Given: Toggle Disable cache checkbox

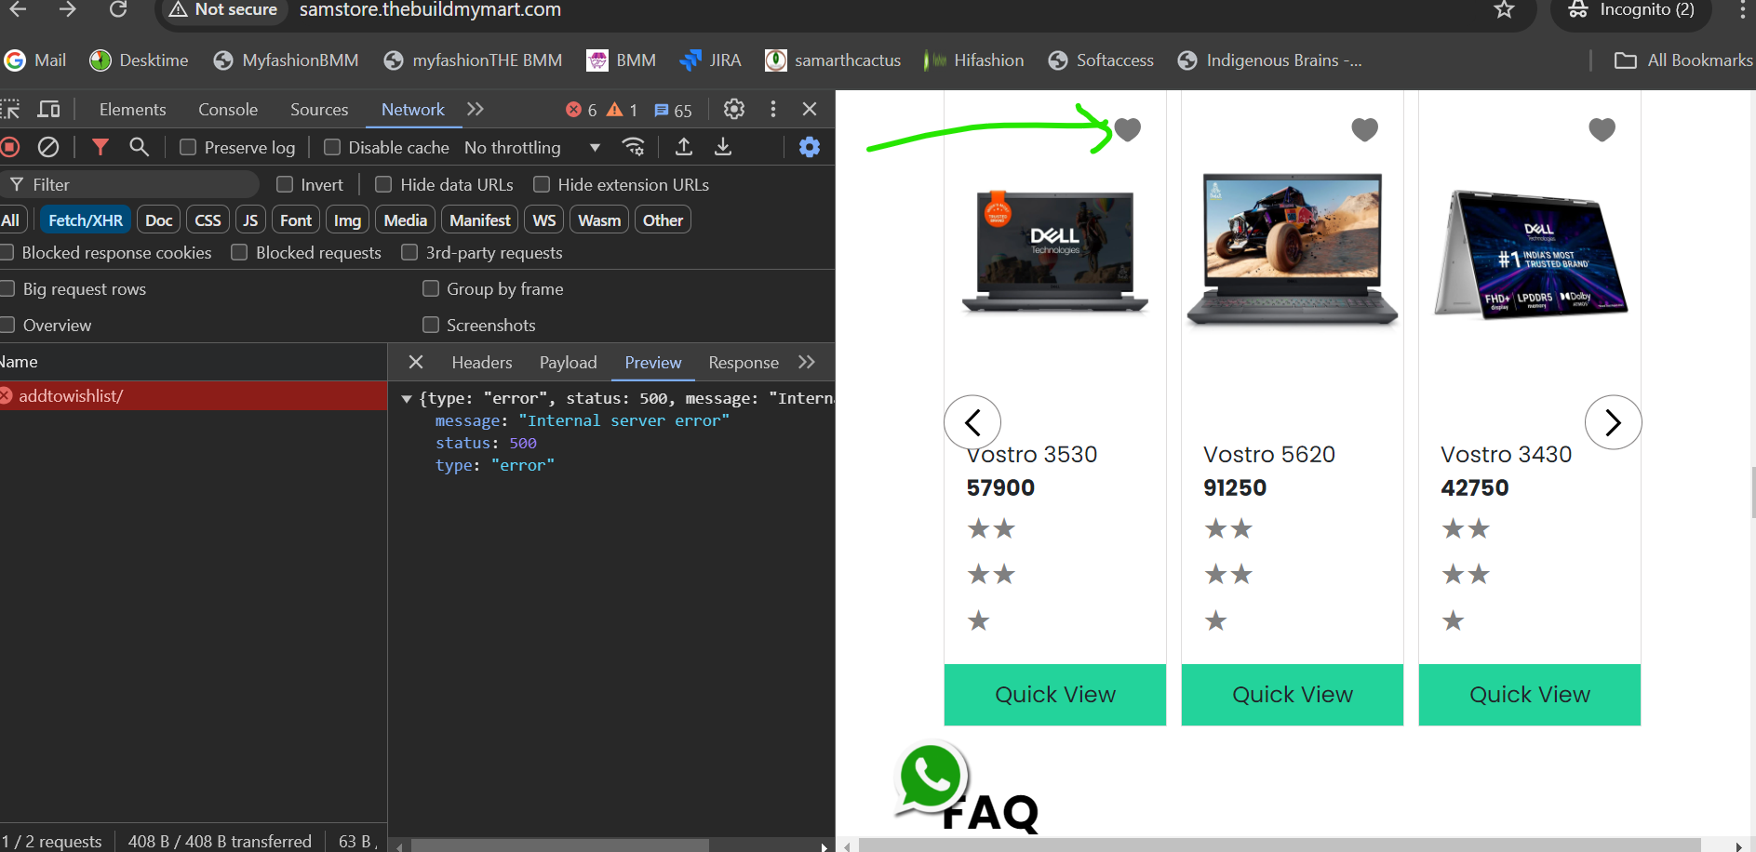Looking at the screenshot, I should click(x=332, y=147).
